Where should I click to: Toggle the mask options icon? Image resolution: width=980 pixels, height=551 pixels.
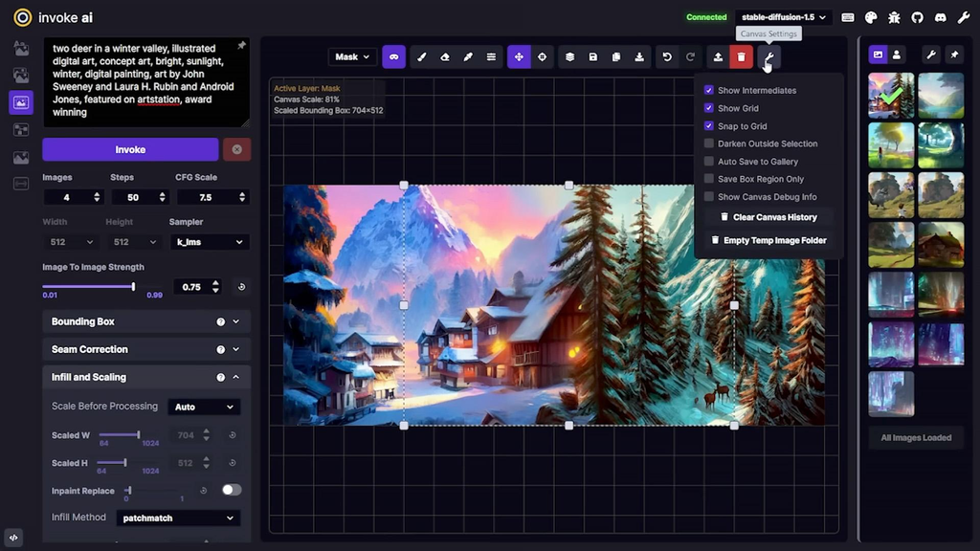tap(393, 56)
